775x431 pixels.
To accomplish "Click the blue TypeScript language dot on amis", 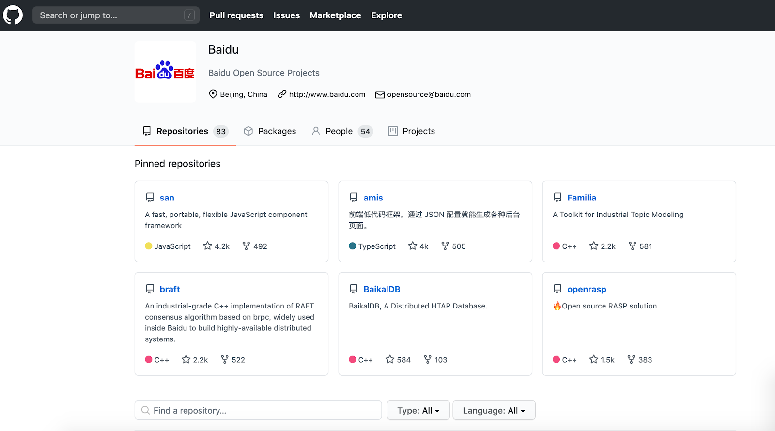I will pos(353,246).
